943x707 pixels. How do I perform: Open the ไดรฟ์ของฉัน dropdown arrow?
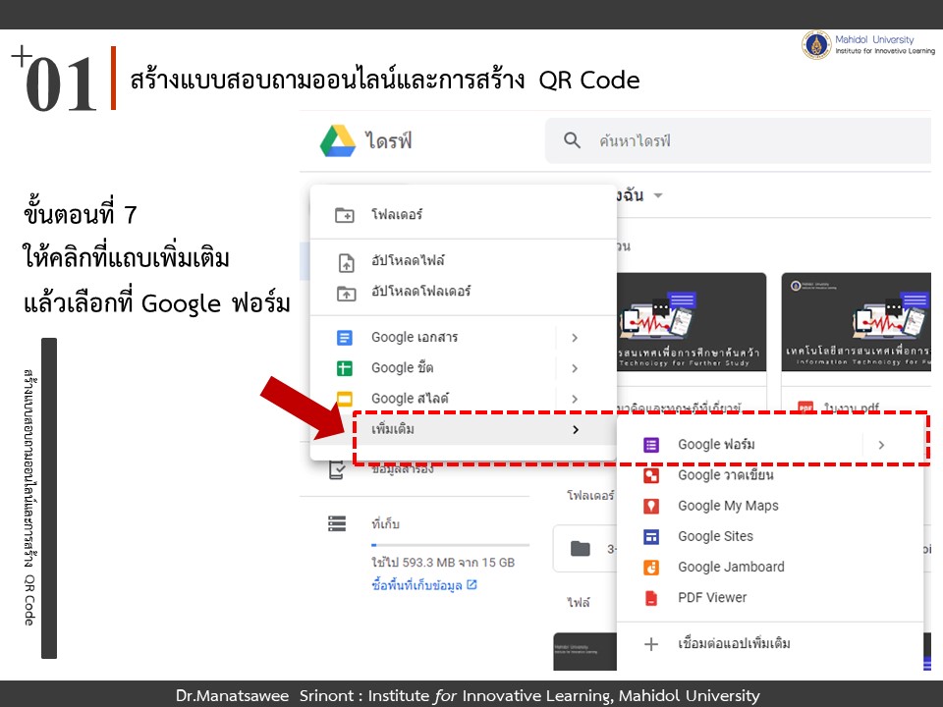[x=658, y=195]
